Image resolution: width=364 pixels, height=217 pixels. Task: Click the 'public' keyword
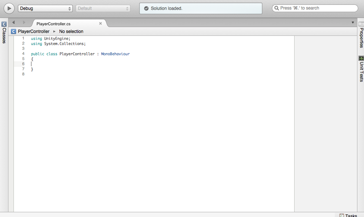[x=38, y=54]
